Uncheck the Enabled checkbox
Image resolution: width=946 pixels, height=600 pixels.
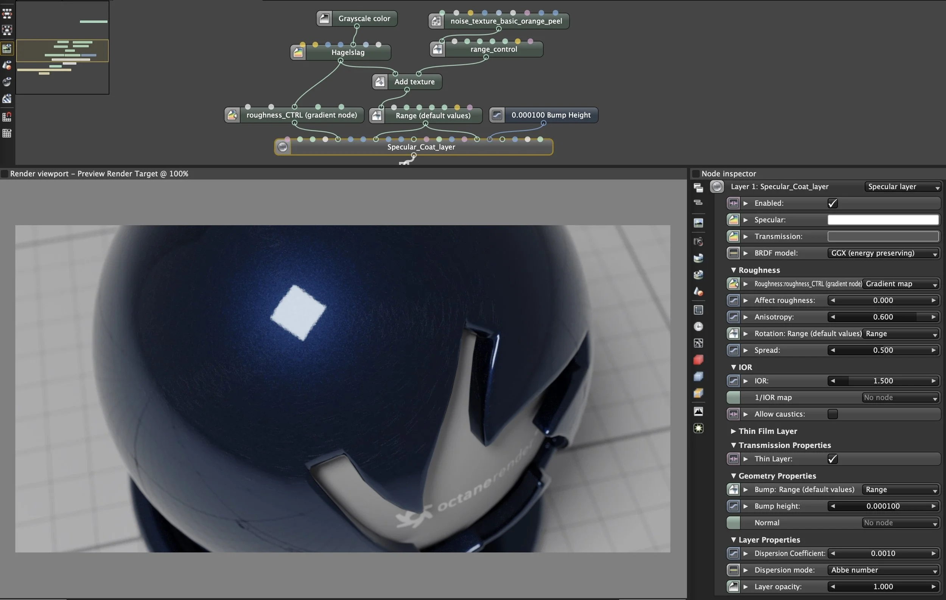click(832, 203)
